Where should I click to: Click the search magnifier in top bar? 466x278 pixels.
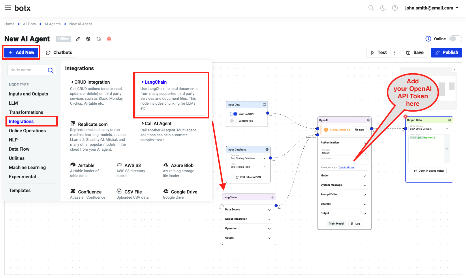tap(371, 8)
